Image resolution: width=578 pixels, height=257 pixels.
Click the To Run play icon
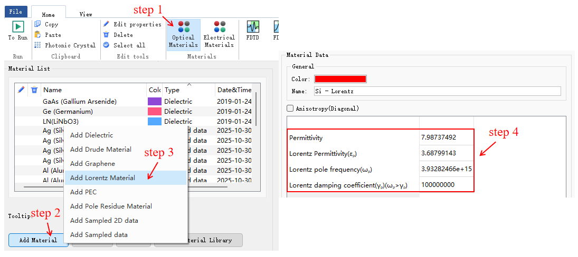pyautogui.click(x=18, y=27)
